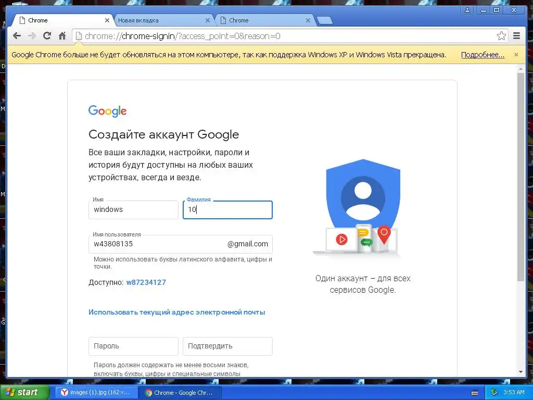Click the Пароль password field
Image resolution: width=533 pixels, height=400 pixels.
click(133, 346)
